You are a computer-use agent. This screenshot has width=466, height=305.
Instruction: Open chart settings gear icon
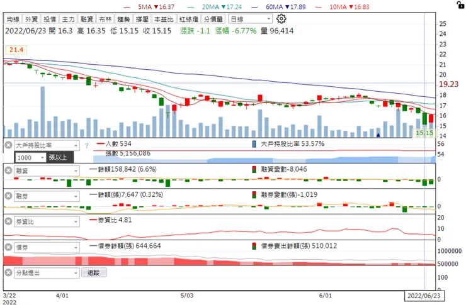pos(281,19)
